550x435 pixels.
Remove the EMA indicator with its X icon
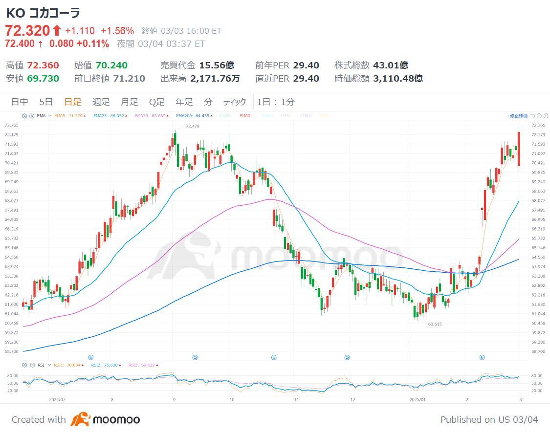coord(31,116)
